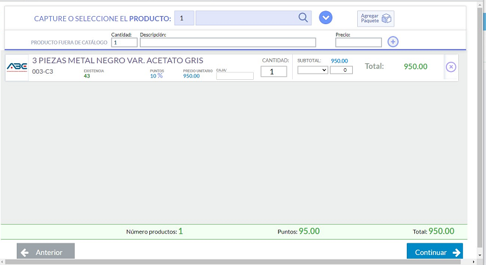The width and height of the screenshot is (486, 265).
Task: Focus the product quantity box beside search
Action: point(184,18)
